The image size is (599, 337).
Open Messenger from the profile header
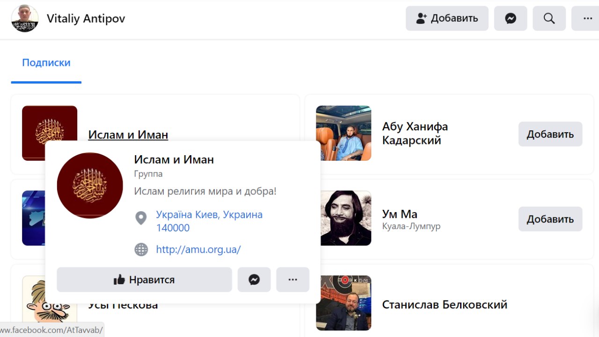pos(511,18)
